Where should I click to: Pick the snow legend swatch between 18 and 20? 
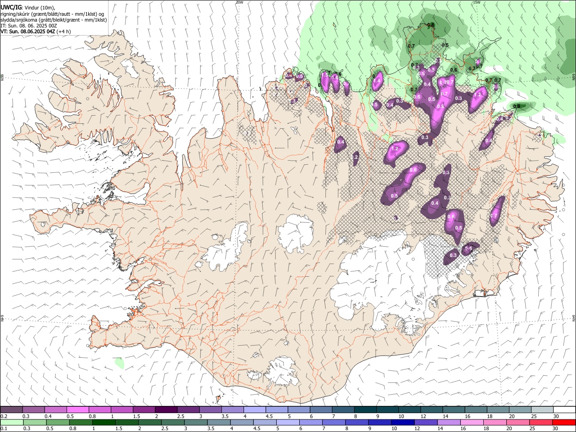click(x=498, y=410)
